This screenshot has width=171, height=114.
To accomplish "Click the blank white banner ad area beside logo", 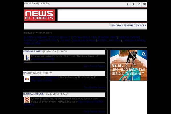I will pos(102,15).
